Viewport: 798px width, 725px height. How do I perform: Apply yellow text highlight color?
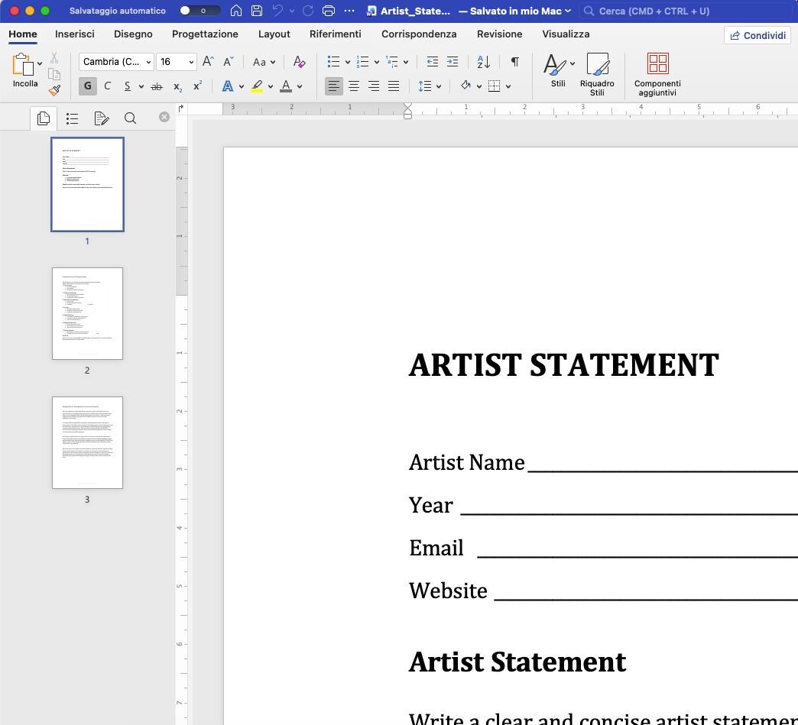click(x=257, y=86)
